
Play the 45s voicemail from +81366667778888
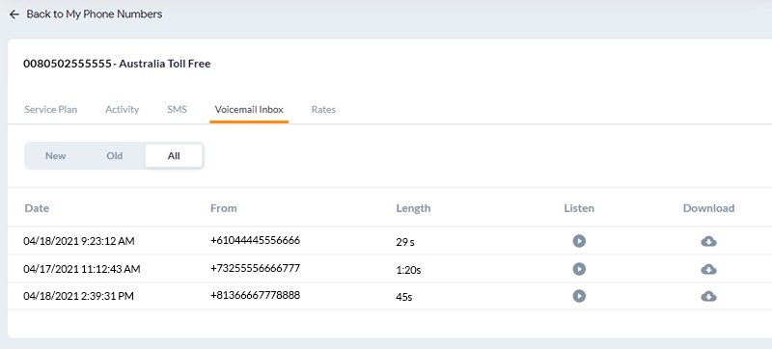(x=579, y=296)
